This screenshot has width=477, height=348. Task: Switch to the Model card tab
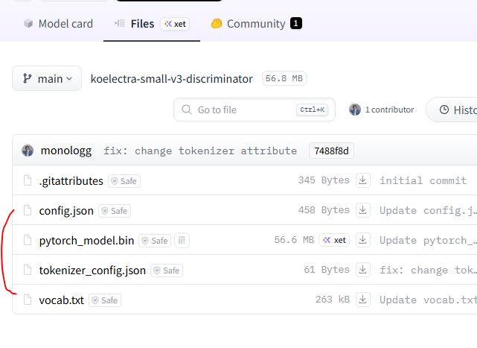click(x=58, y=24)
